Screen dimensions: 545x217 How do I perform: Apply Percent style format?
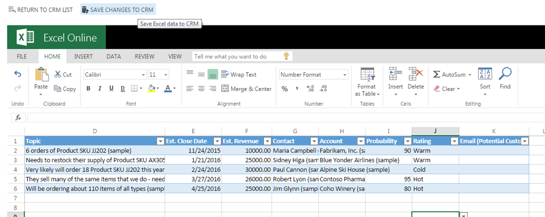(285, 89)
